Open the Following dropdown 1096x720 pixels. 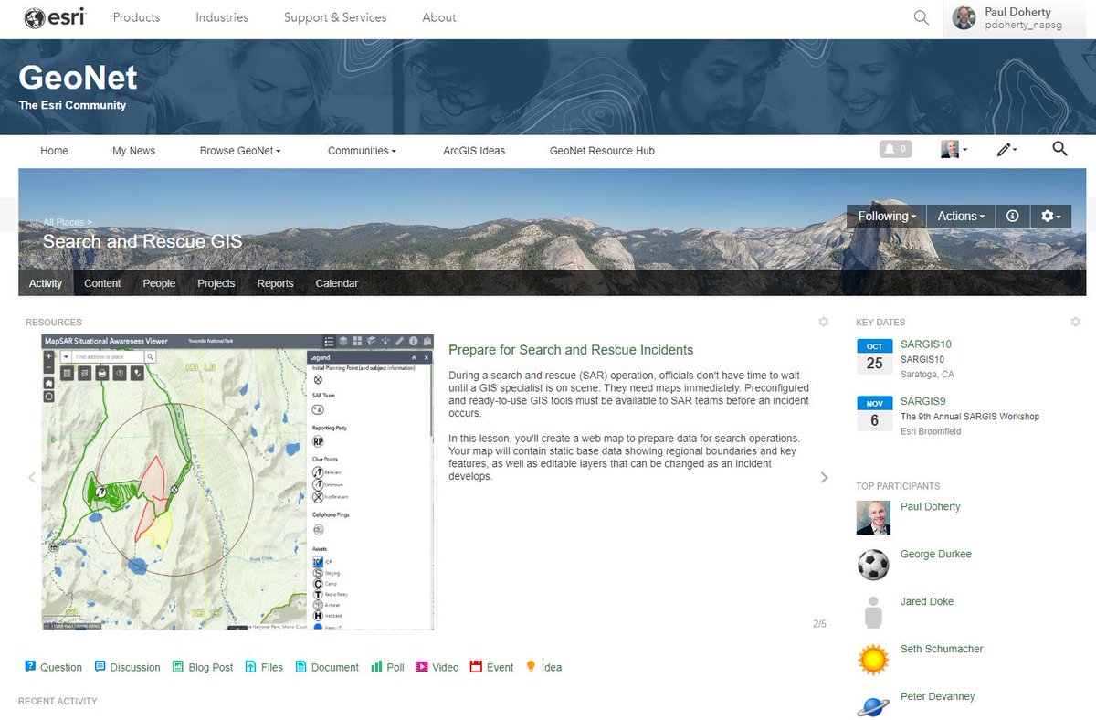tap(887, 217)
